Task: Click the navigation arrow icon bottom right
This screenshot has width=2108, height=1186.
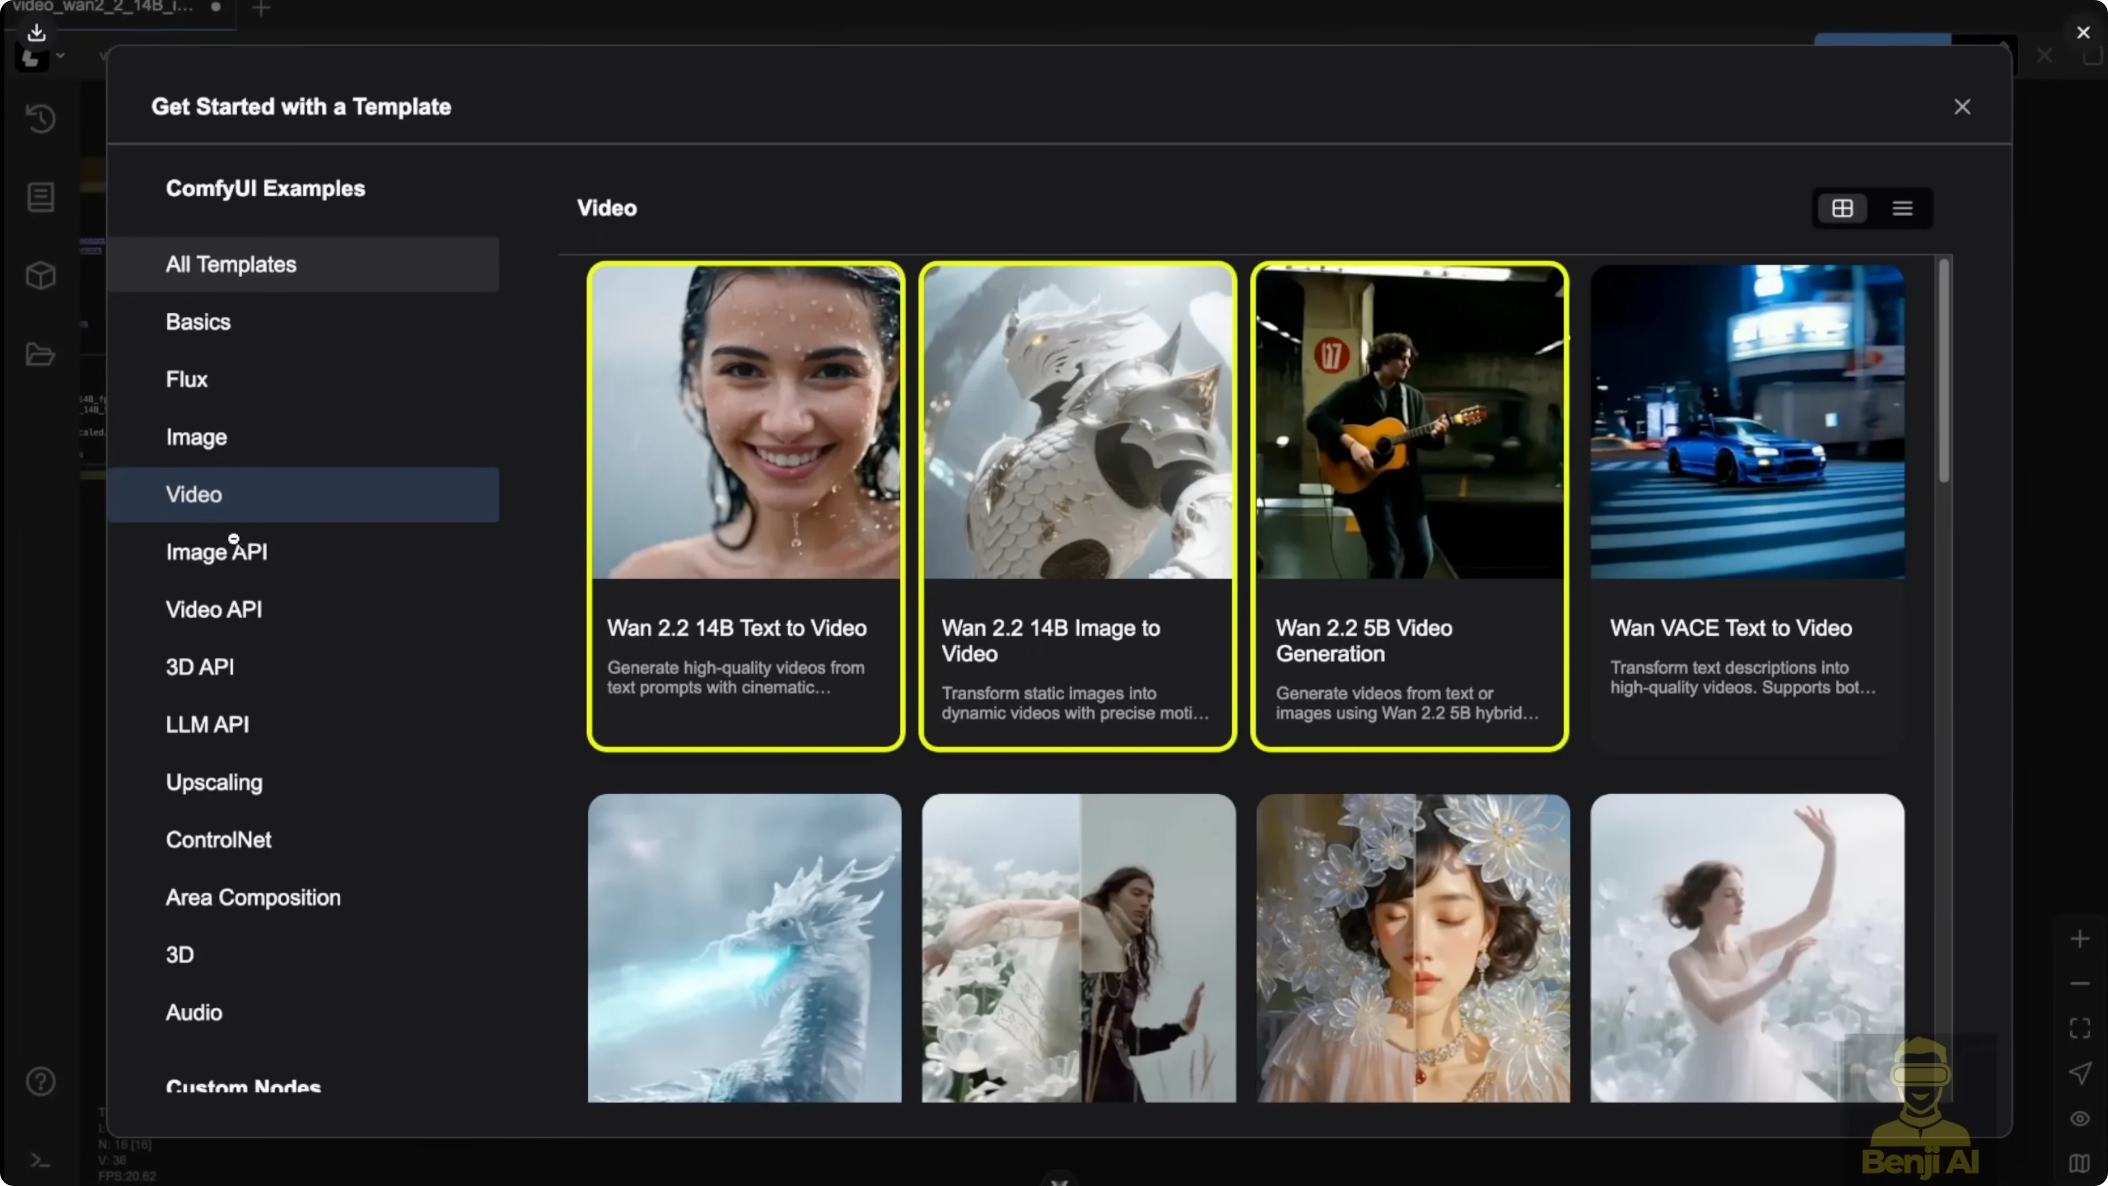Action: coord(2081,1073)
